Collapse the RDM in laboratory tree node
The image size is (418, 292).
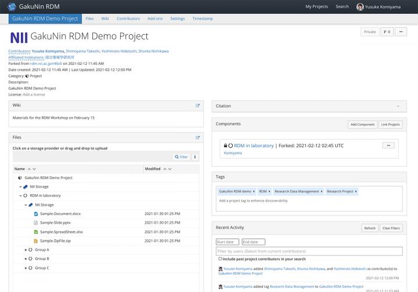click(20, 196)
